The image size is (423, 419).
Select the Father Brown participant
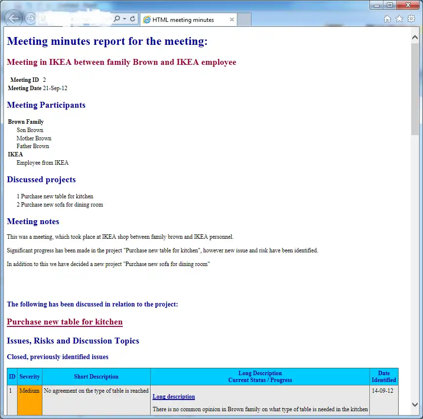(x=33, y=146)
